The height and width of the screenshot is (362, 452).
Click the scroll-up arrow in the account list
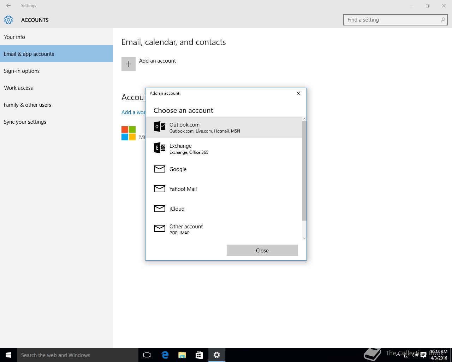click(304, 119)
